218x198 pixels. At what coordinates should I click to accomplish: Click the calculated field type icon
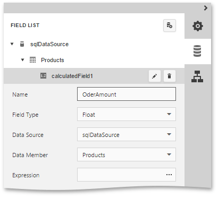click(x=43, y=76)
